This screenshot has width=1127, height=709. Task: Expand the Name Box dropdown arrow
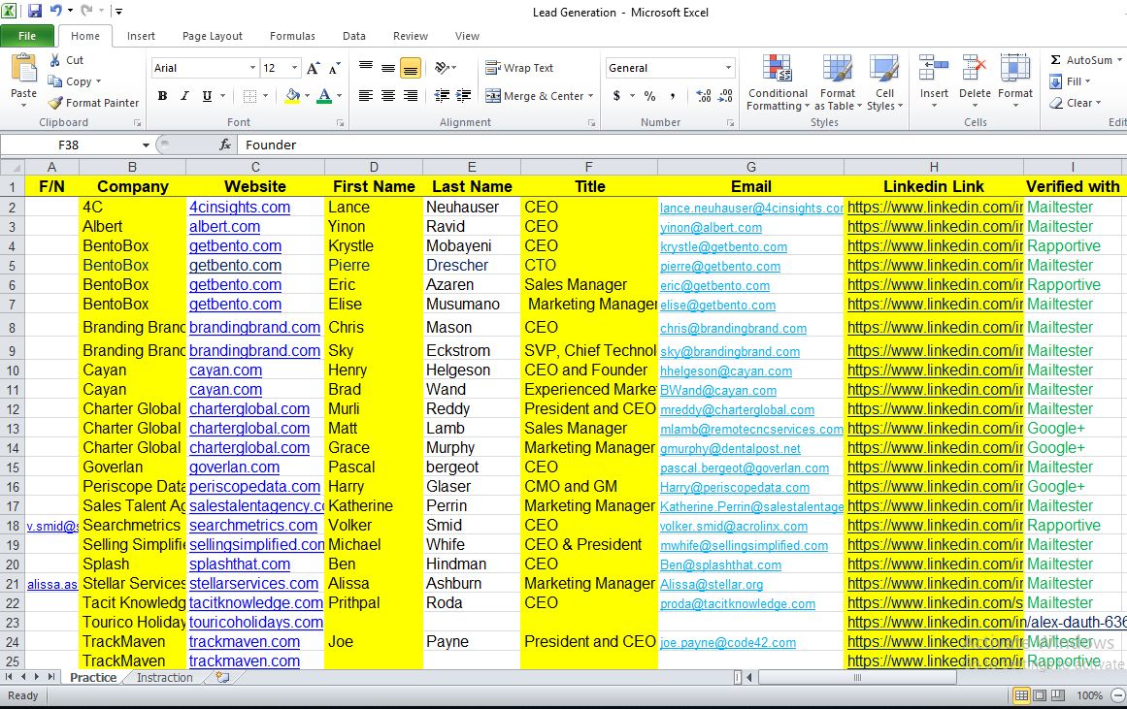click(146, 145)
